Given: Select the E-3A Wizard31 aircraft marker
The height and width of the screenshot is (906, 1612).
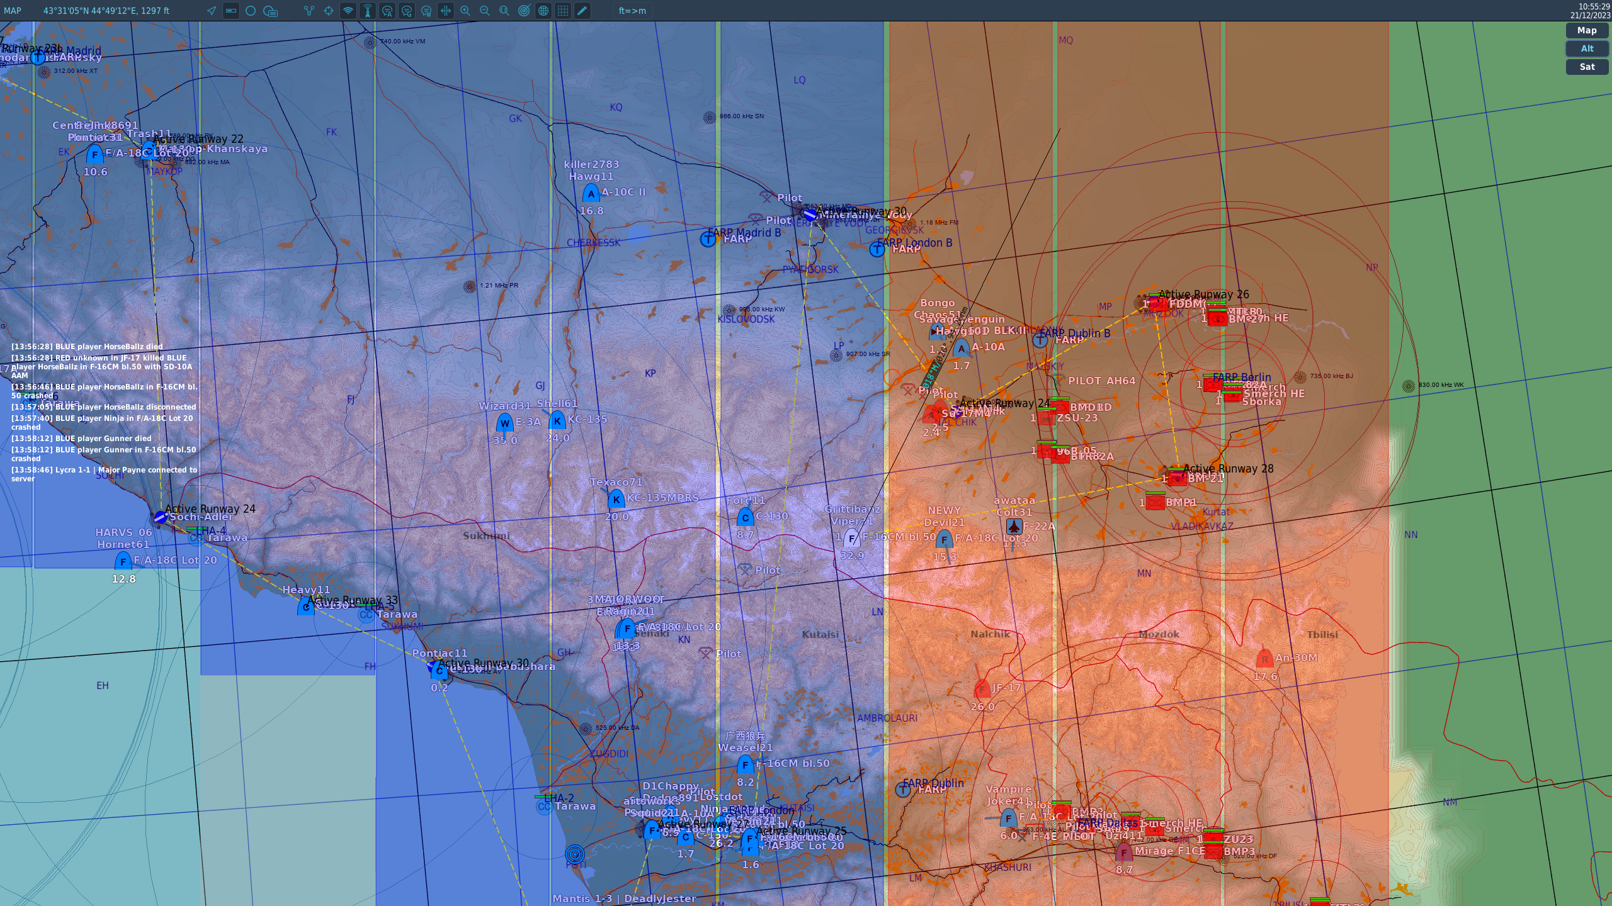Looking at the screenshot, I should 504,423.
